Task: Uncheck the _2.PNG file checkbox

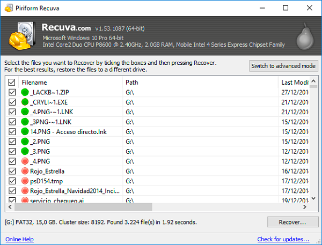Action: coord(12,142)
